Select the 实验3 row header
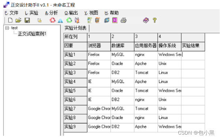This screenshot has width=220, height=139. coord(75,74)
